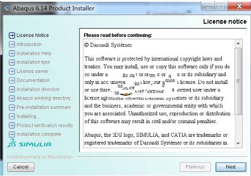The height and width of the screenshot is (176, 251).
Task: Click the license text scroll down arrow
Action: tap(238, 143)
